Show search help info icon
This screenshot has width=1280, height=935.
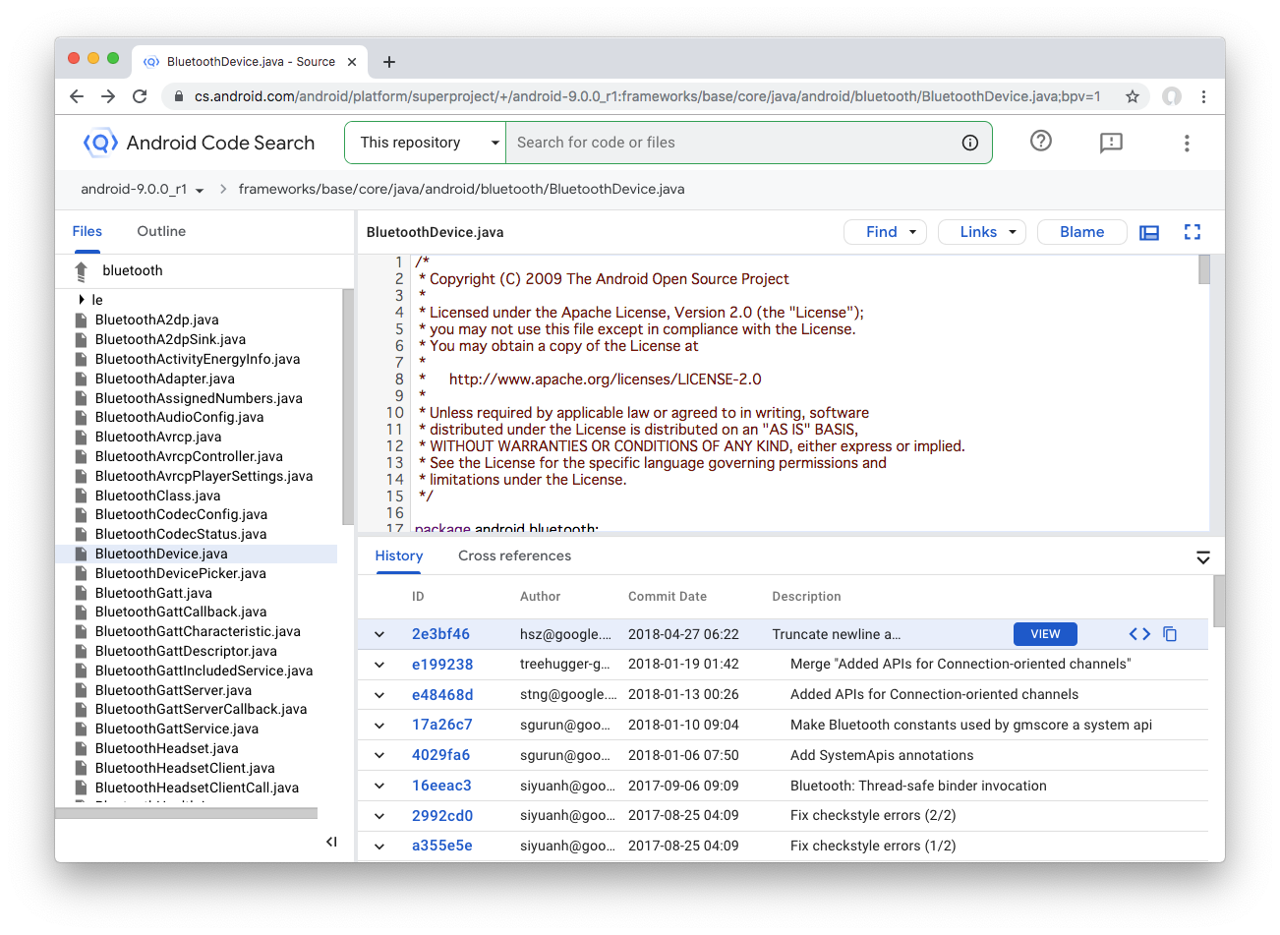(970, 143)
